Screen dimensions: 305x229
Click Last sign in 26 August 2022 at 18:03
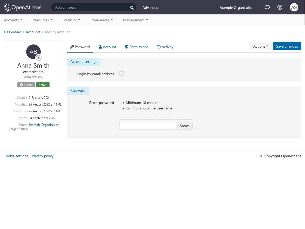pyautogui.click(x=45, y=111)
